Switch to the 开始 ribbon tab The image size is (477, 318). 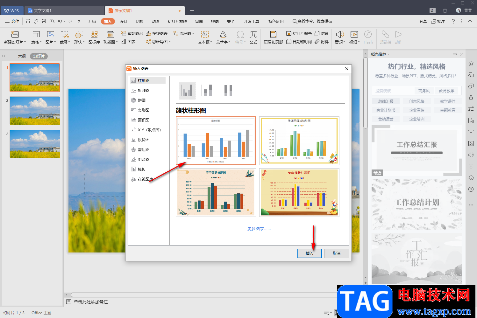(x=92, y=21)
